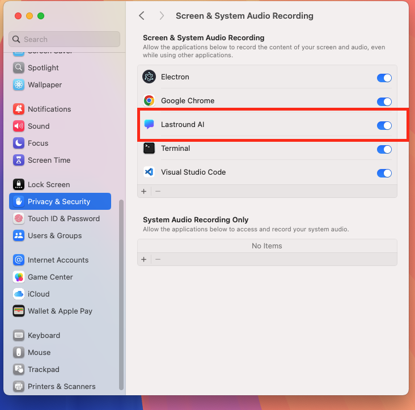This screenshot has height=410, width=415.
Task: Open Notifications settings
Action: (x=49, y=109)
